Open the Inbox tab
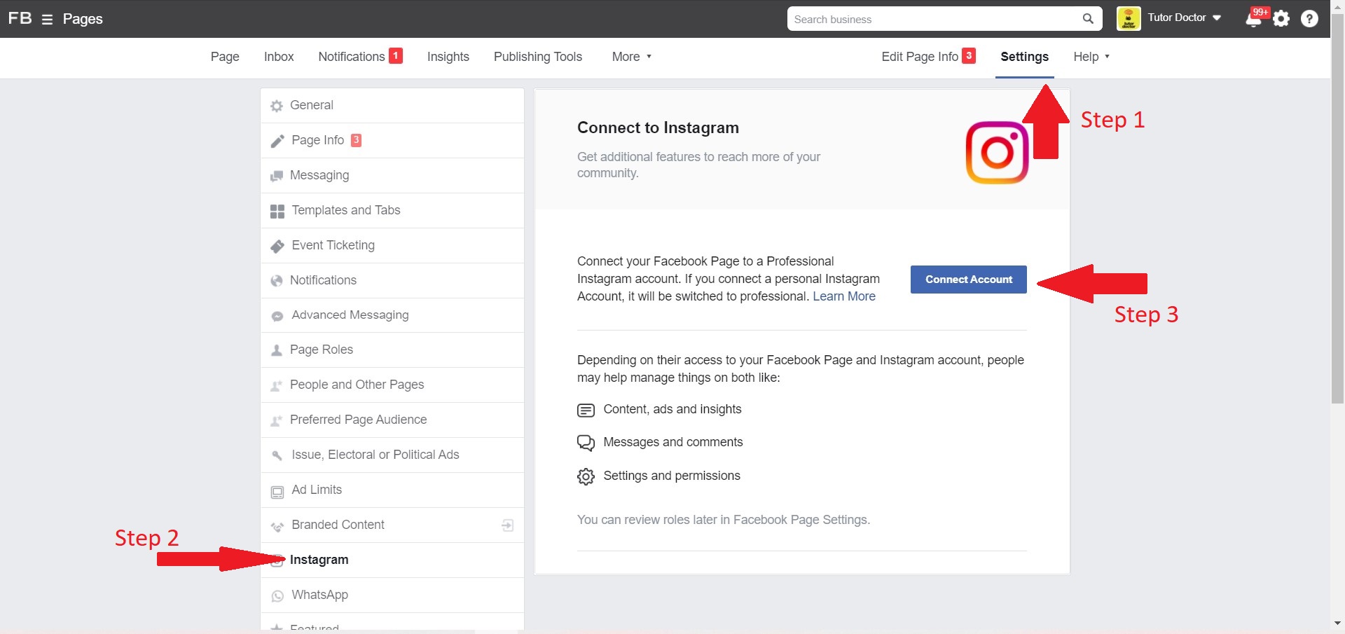The width and height of the screenshot is (1345, 634). click(279, 57)
